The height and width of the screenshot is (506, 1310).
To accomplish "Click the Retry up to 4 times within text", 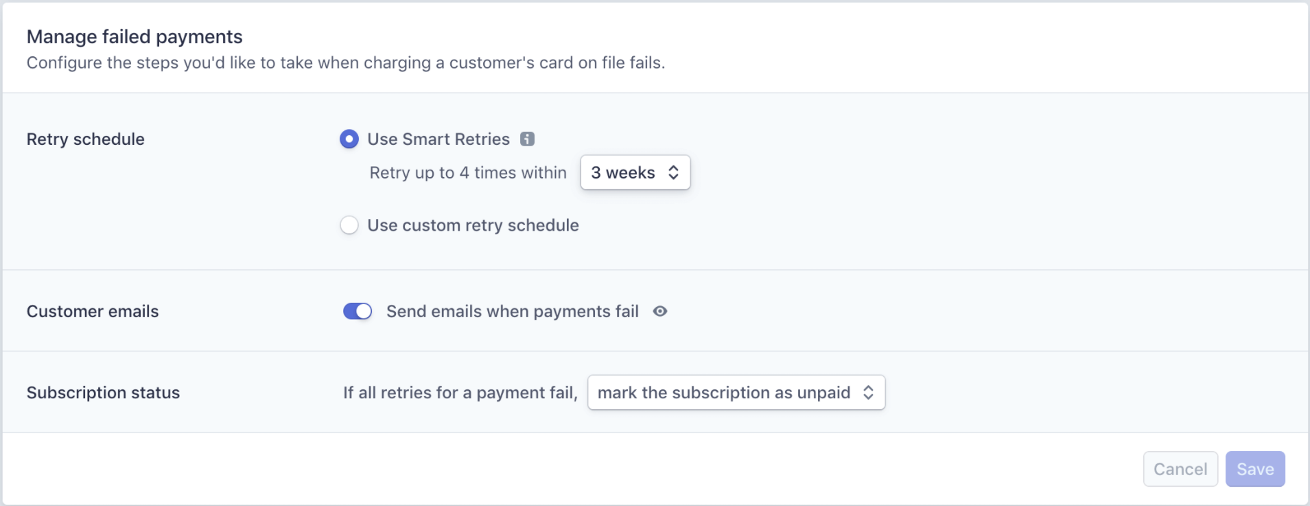I will pyautogui.click(x=468, y=172).
